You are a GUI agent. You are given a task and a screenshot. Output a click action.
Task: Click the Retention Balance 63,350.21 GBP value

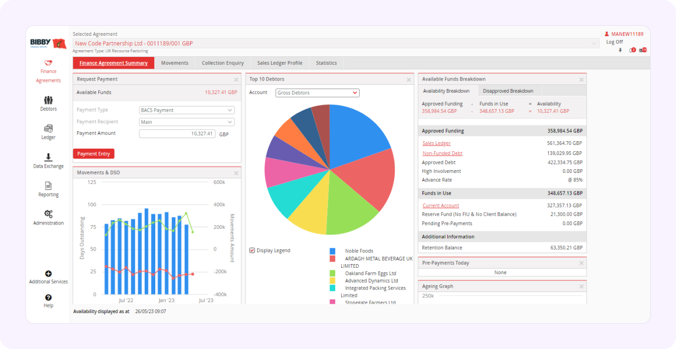pos(566,248)
